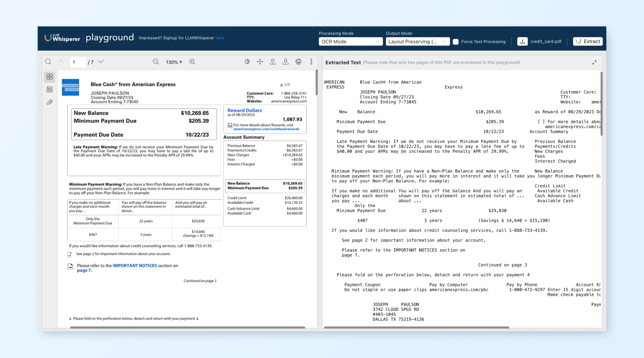Print the document via printer icon
The image size is (644, 358).
[x=298, y=62]
